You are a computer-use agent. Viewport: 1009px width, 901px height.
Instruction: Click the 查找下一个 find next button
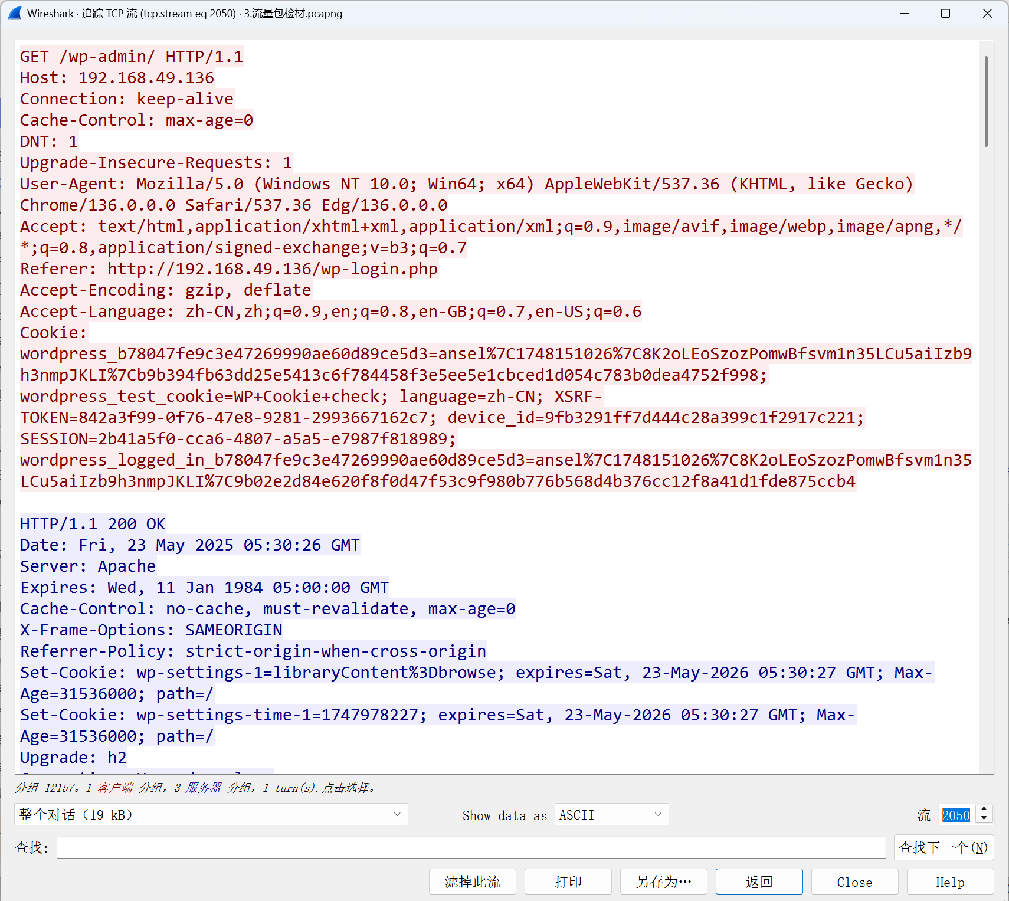pyautogui.click(x=944, y=847)
